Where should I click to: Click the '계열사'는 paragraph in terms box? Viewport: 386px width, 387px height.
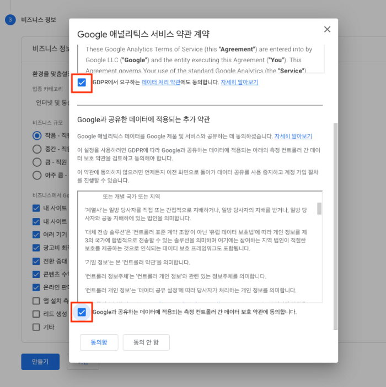point(196,214)
